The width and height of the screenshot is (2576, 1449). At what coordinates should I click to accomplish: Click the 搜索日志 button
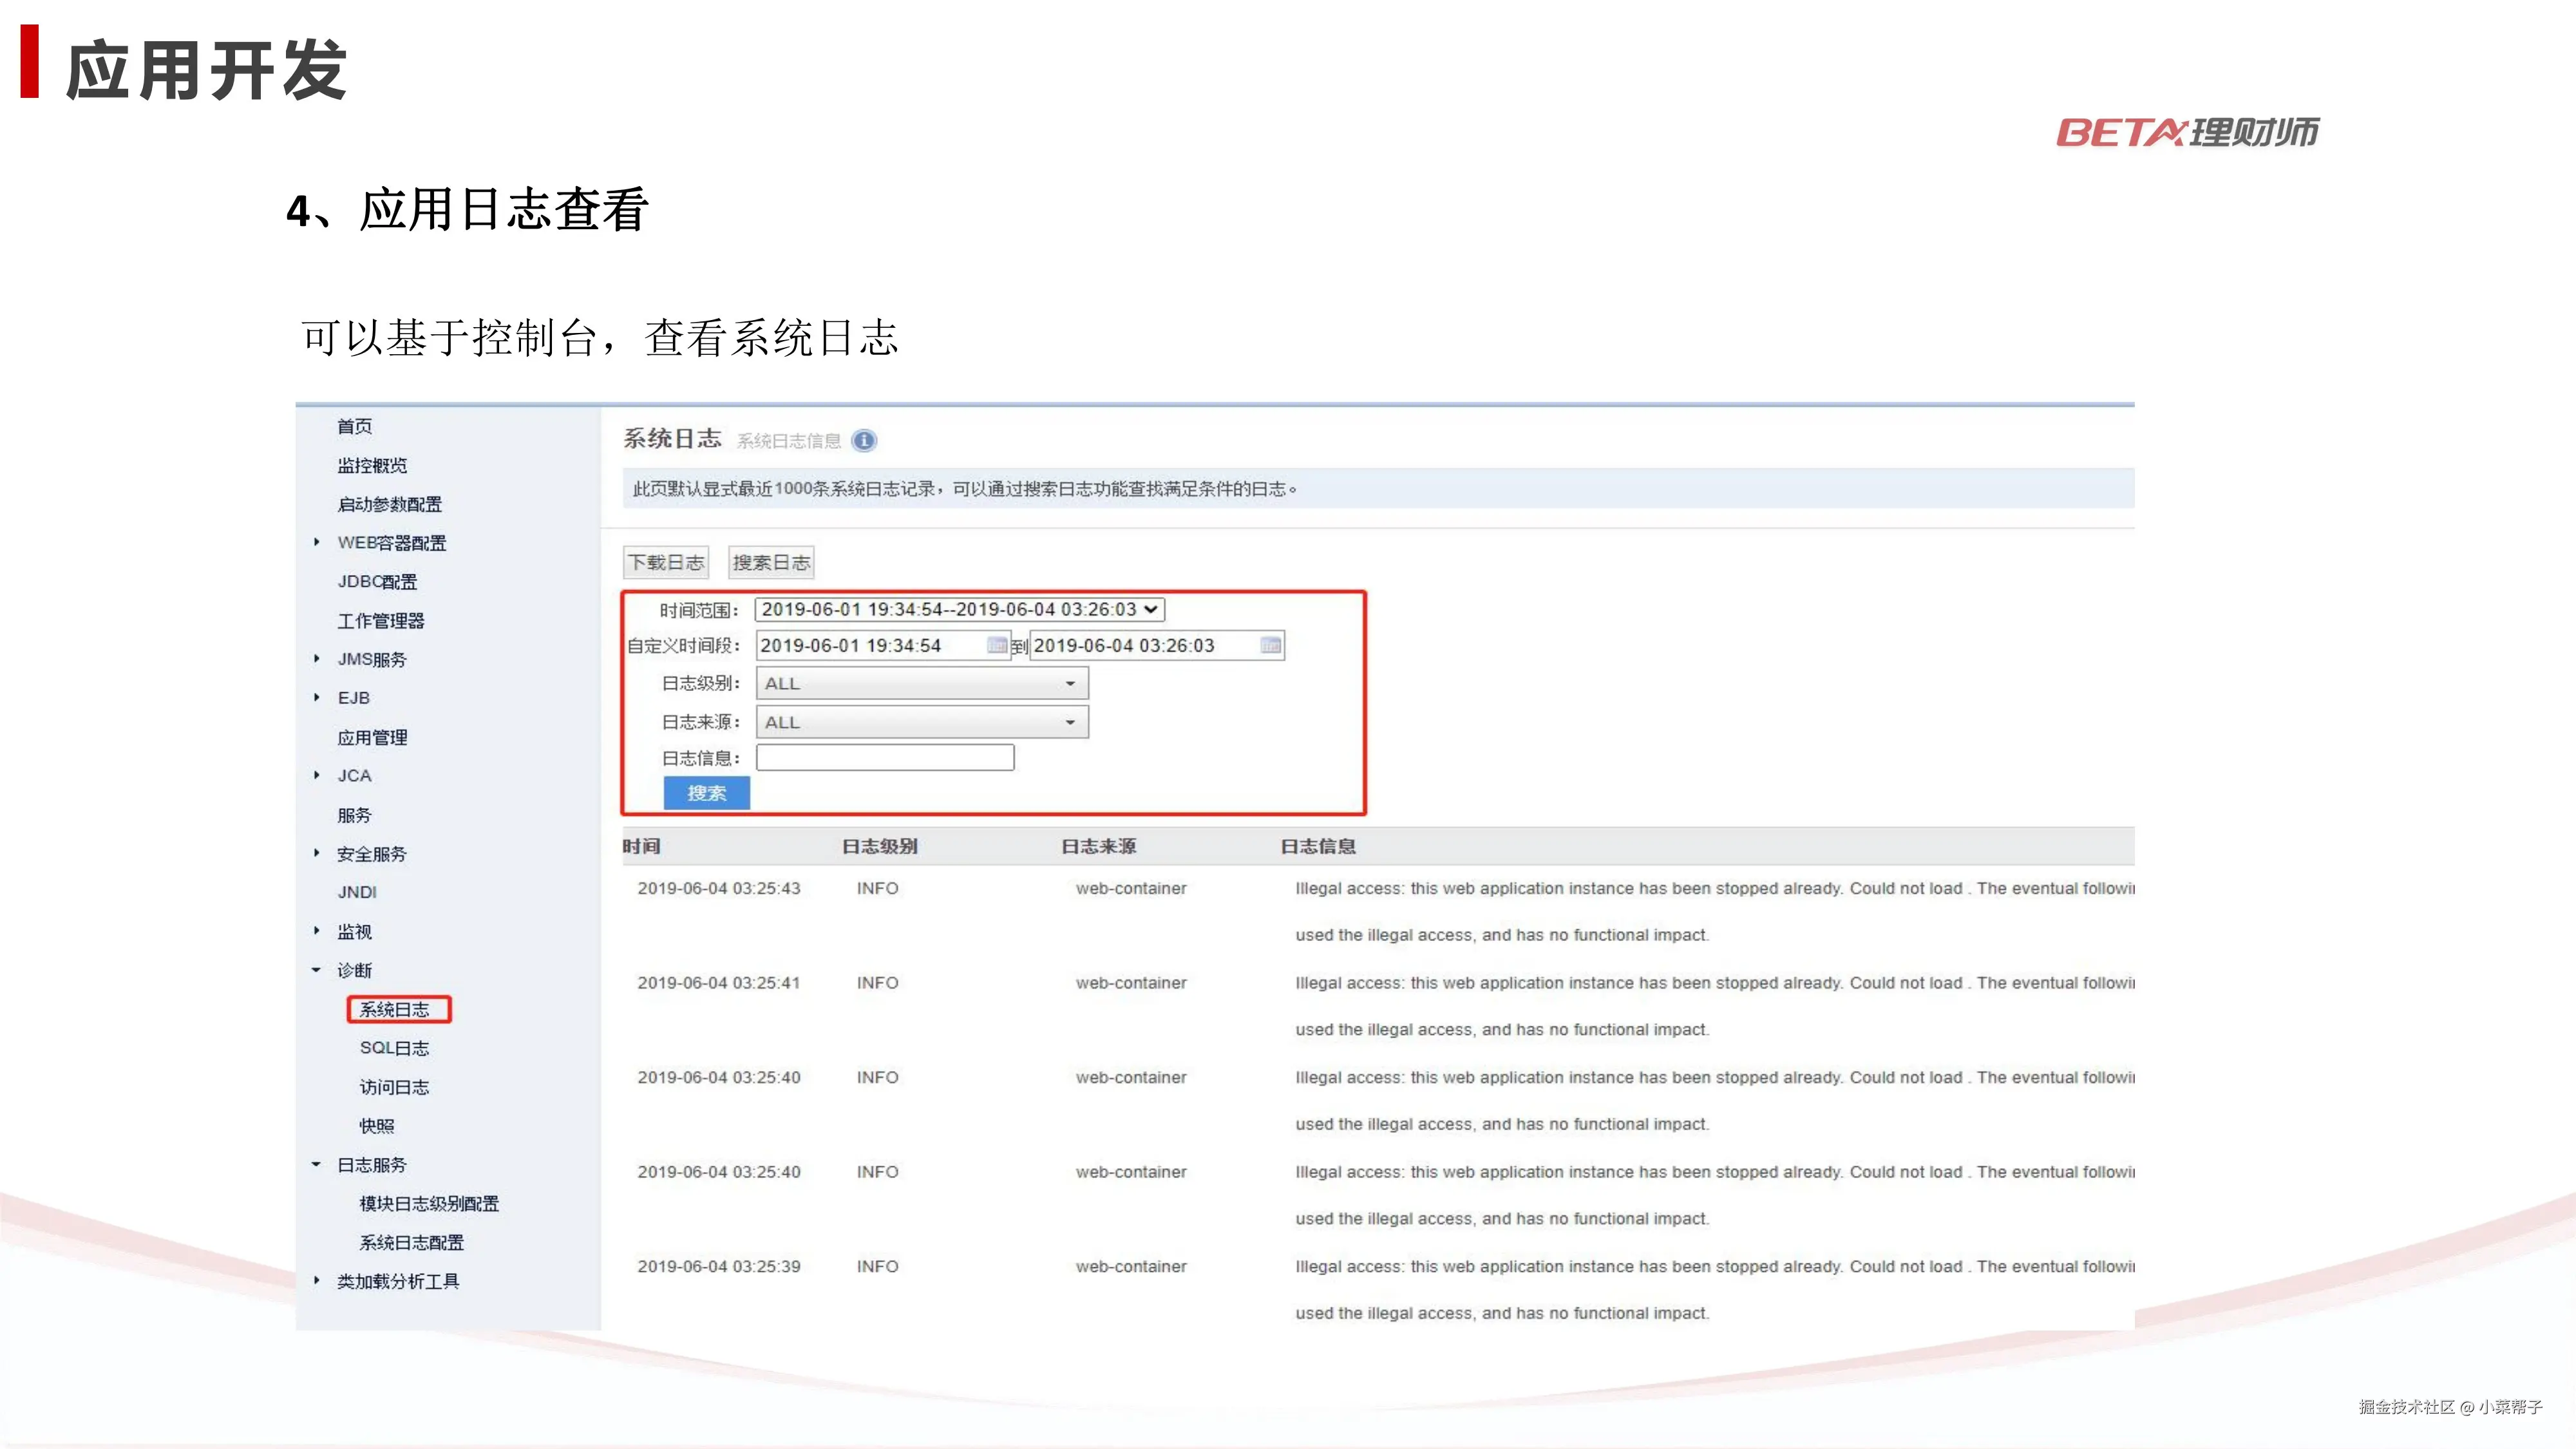[771, 562]
